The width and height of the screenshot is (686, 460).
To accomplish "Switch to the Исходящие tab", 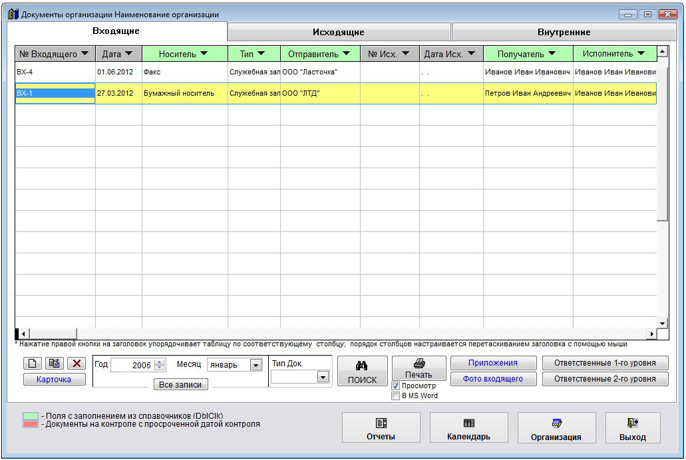I will tap(339, 32).
